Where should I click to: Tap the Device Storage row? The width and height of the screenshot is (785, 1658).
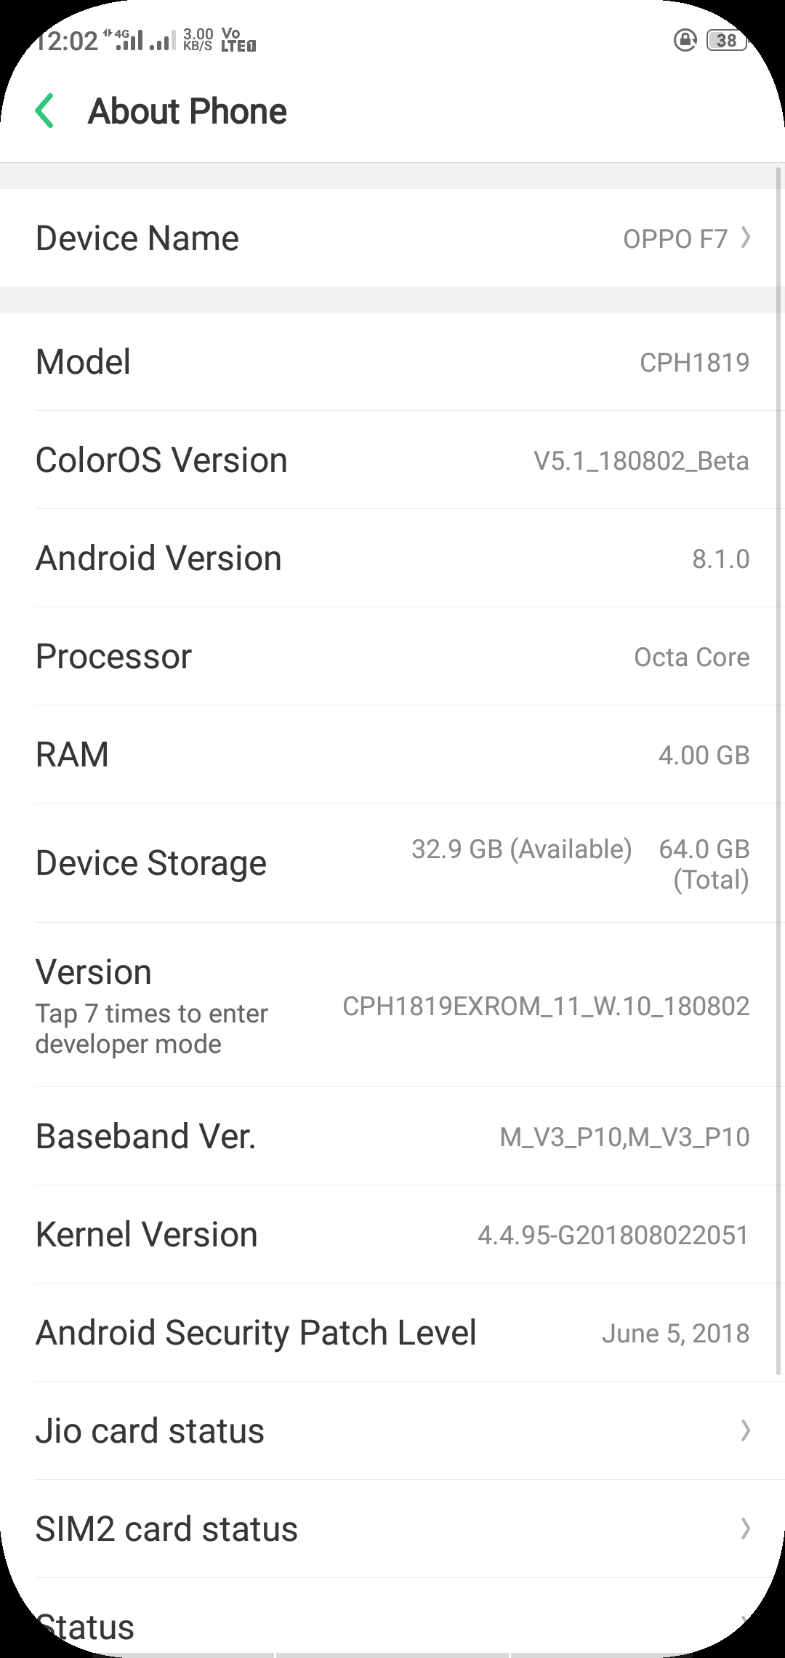click(392, 863)
